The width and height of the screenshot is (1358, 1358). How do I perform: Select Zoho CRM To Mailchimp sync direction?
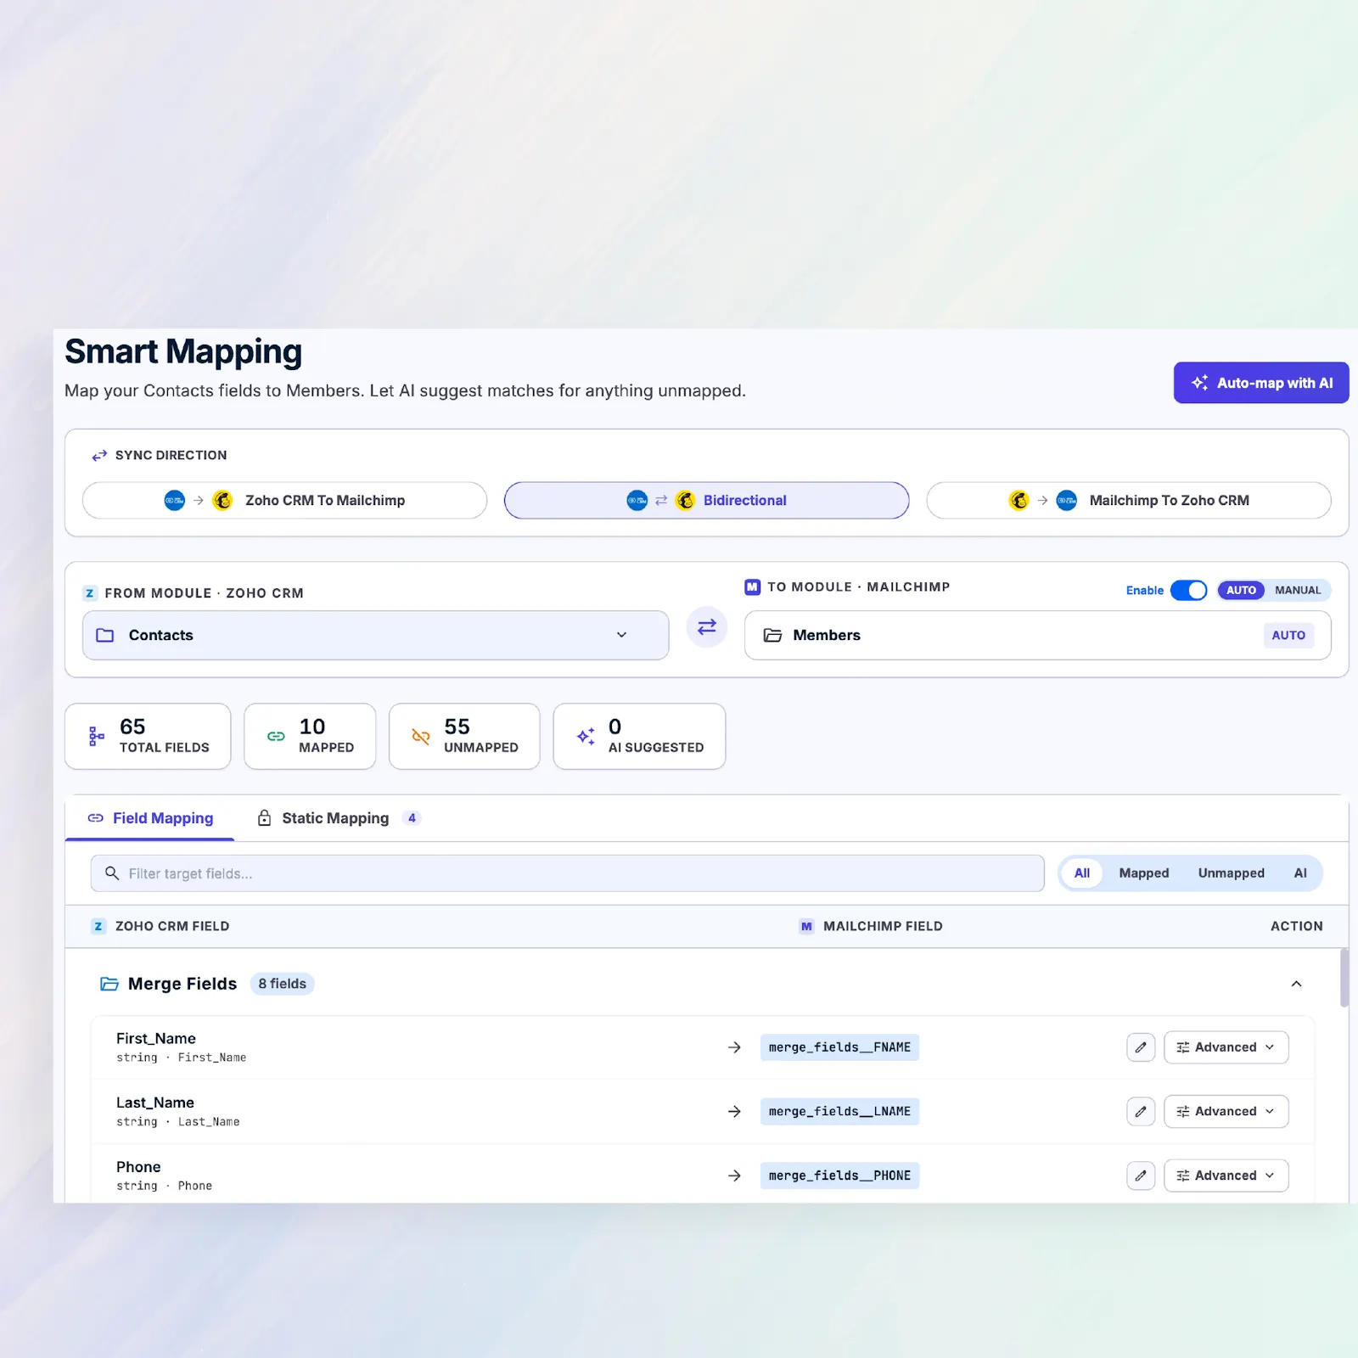click(x=284, y=501)
